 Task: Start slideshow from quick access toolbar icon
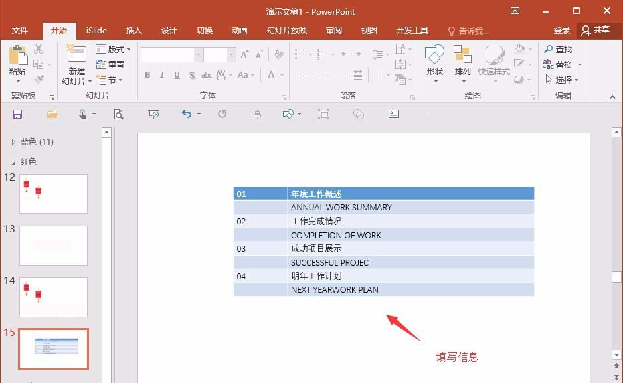point(153,114)
